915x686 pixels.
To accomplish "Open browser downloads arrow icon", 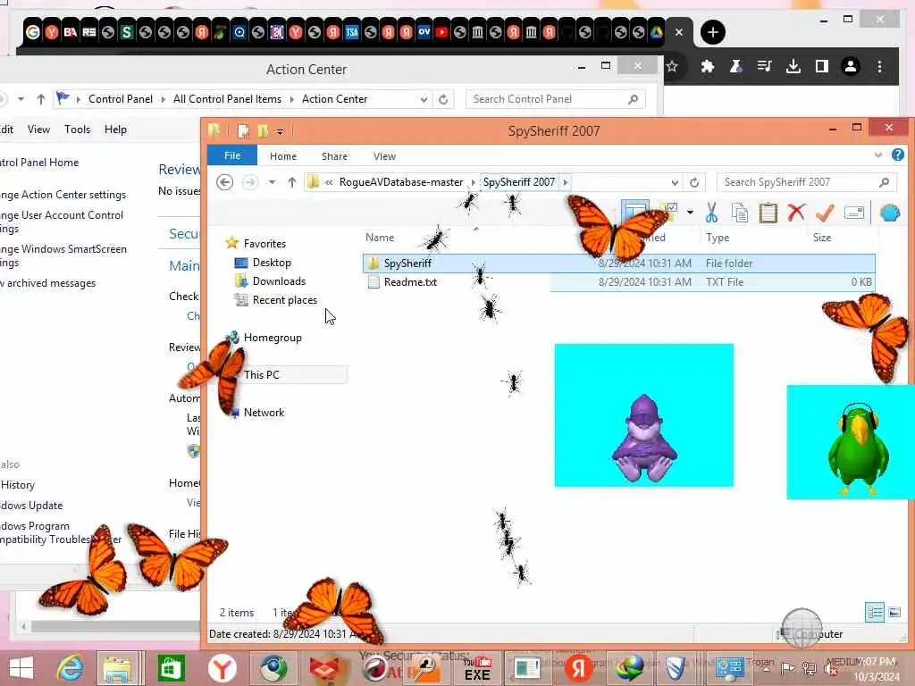I will (x=793, y=66).
